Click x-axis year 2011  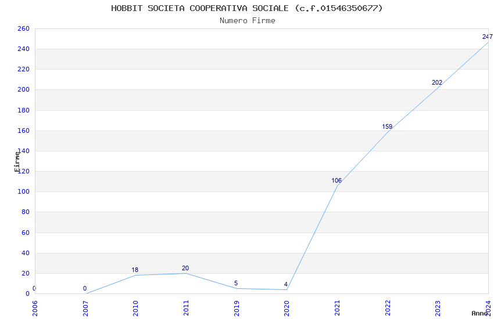pyautogui.click(x=186, y=308)
